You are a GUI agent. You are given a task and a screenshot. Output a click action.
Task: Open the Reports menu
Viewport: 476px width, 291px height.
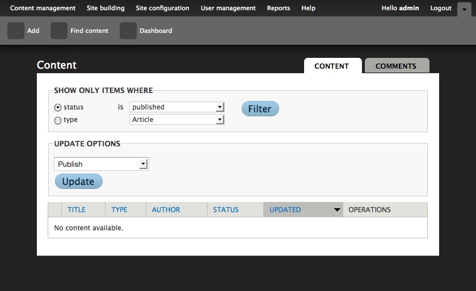pyautogui.click(x=279, y=8)
